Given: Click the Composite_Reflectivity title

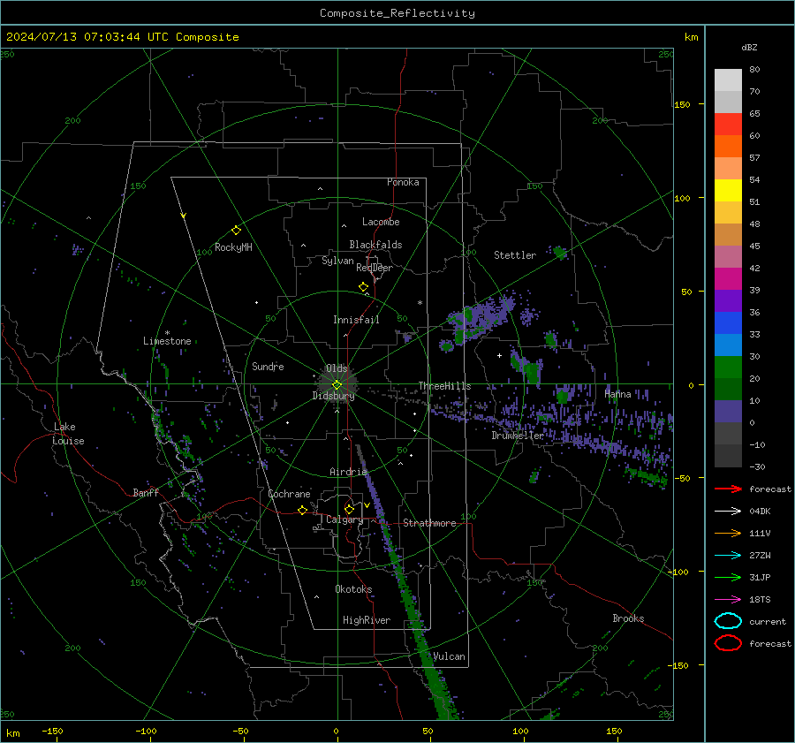Looking at the screenshot, I should (x=397, y=13).
